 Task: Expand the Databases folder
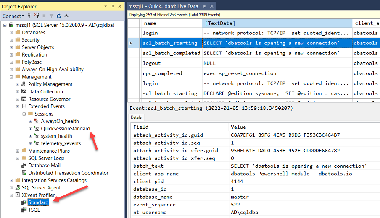point(11,33)
